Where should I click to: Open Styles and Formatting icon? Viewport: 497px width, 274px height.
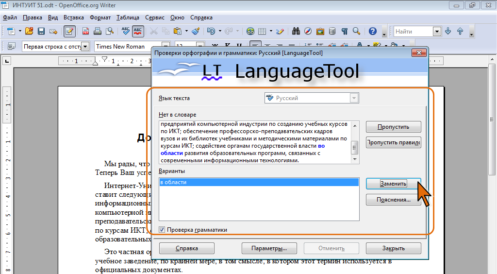coord(12,46)
